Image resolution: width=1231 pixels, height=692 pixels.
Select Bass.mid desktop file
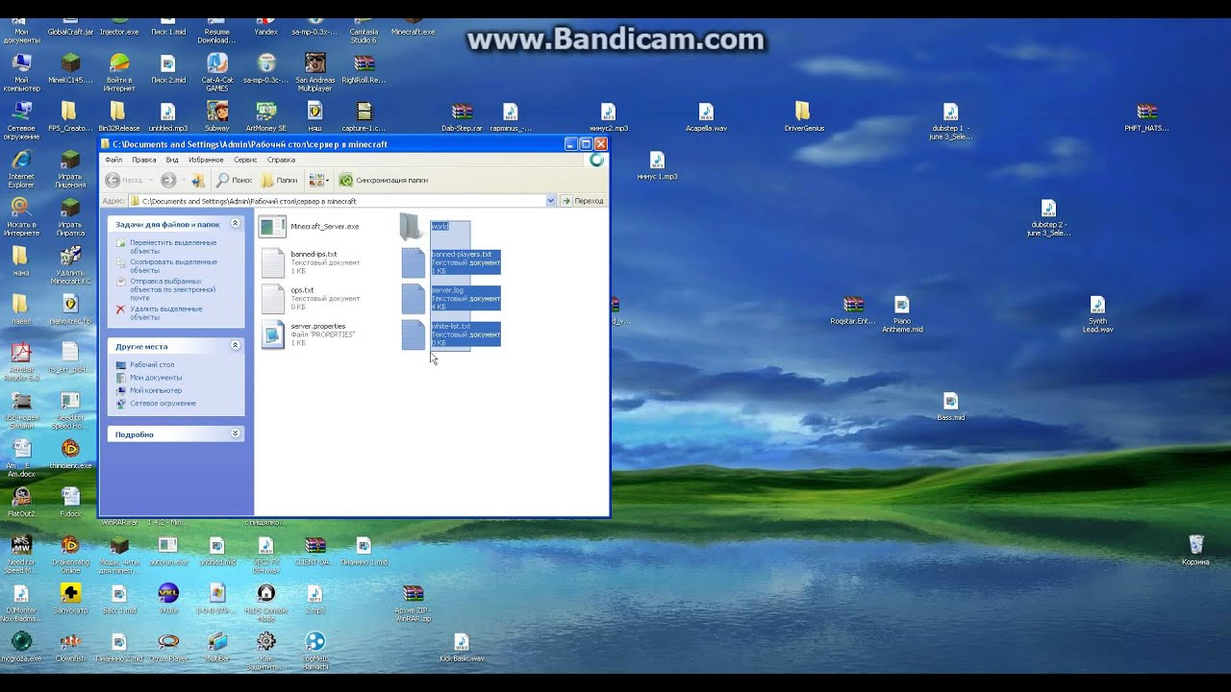[x=950, y=407]
